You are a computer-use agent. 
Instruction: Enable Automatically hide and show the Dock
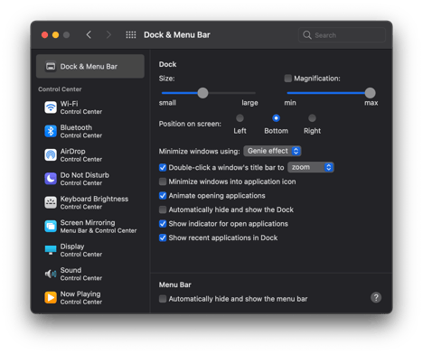click(x=163, y=210)
